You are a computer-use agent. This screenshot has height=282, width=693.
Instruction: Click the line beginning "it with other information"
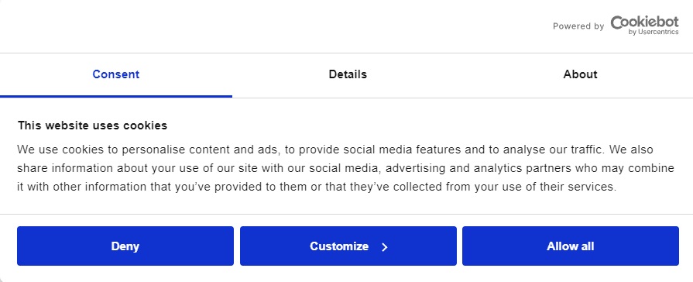point(317,187)
